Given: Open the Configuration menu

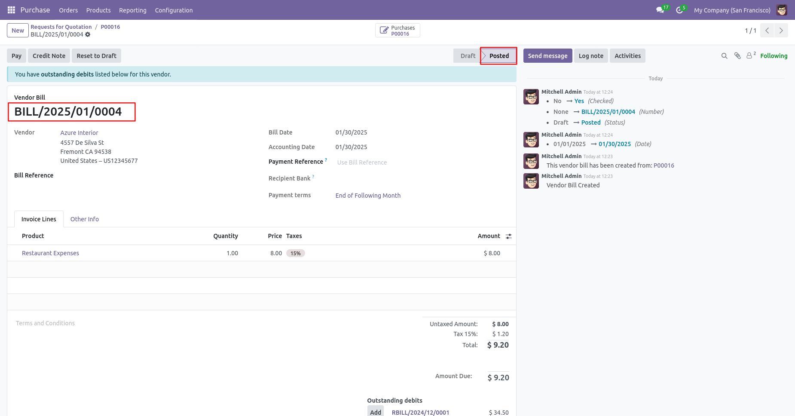Looking at the screenshot, I should 174,10.
